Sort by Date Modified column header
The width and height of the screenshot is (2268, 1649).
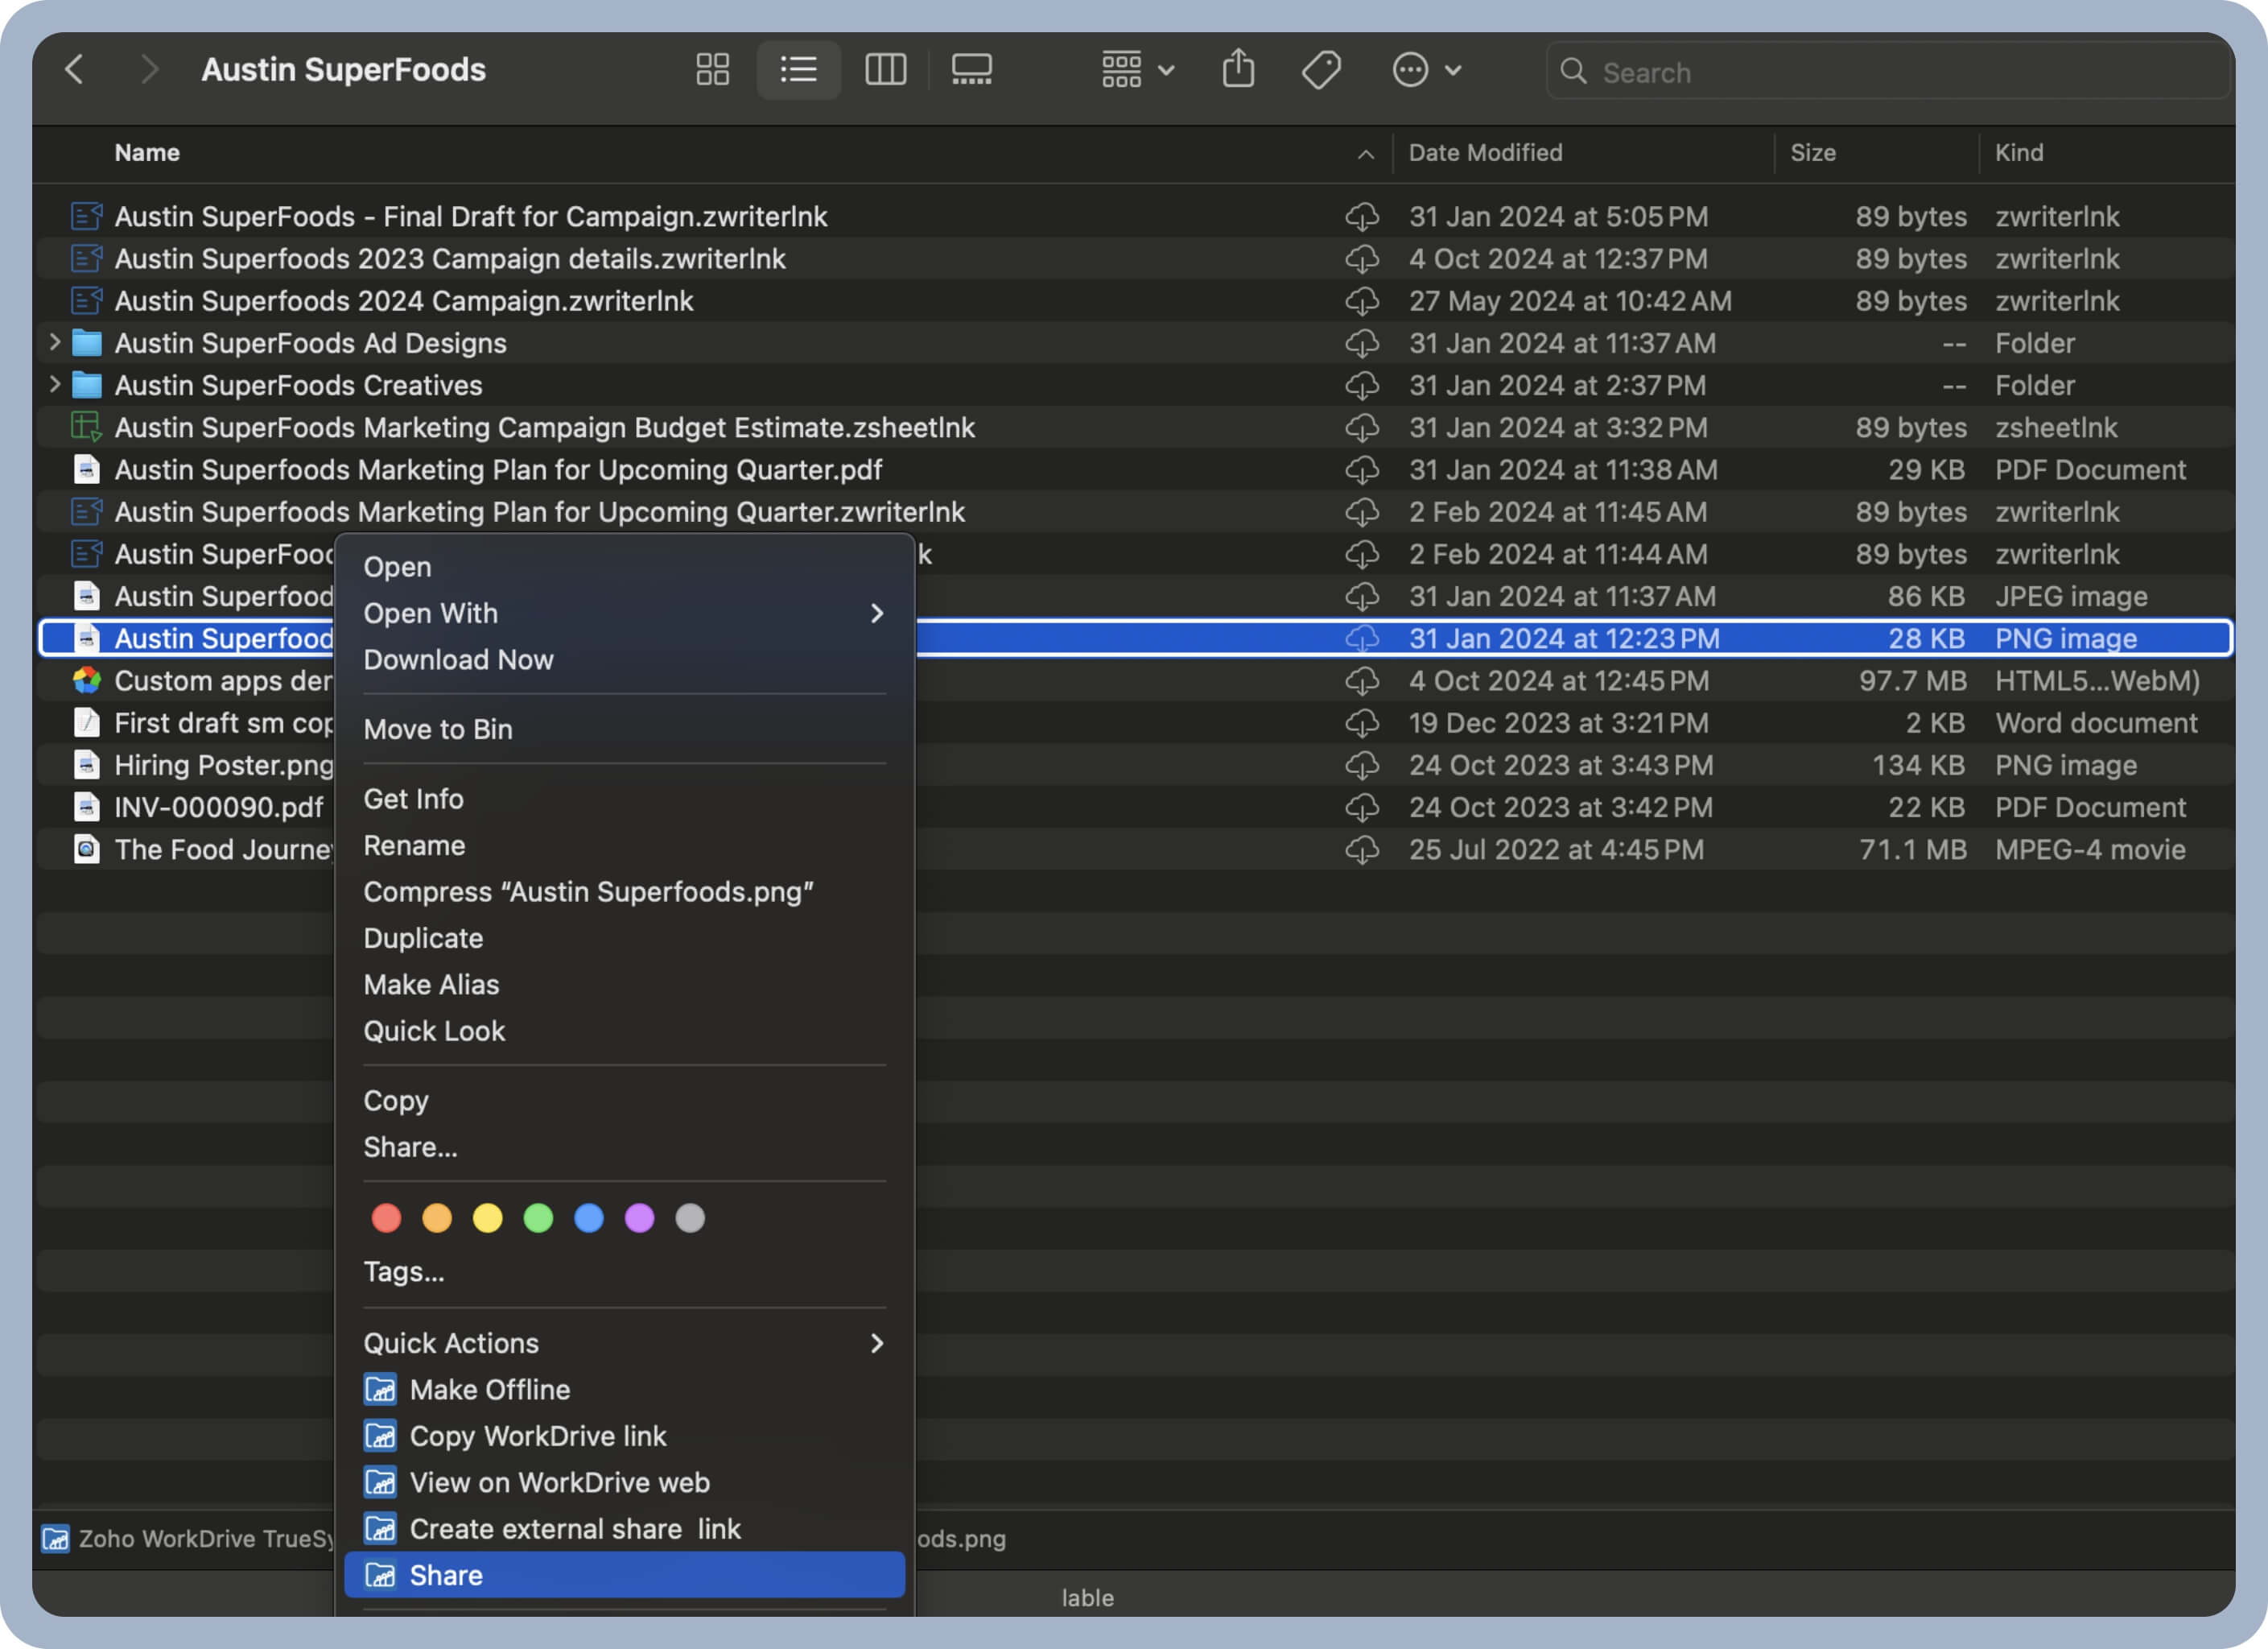click(1485, 153)
